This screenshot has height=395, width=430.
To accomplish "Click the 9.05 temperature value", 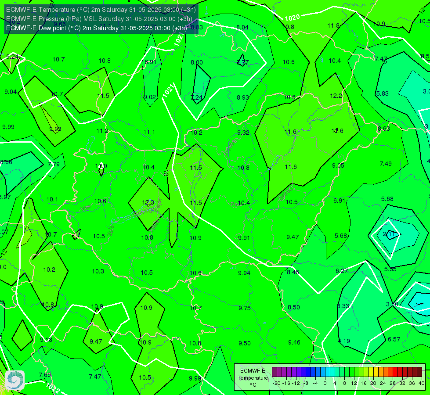I will pyautogui.click(x=338, y=165).
